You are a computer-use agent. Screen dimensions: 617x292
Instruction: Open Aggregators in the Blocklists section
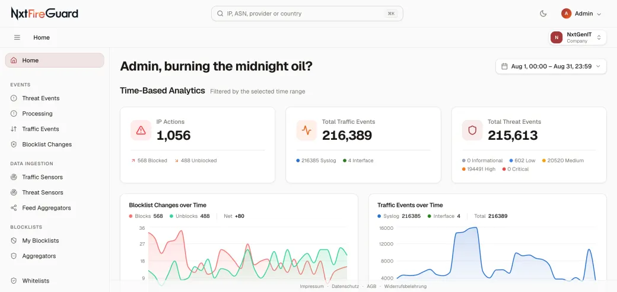55,256
